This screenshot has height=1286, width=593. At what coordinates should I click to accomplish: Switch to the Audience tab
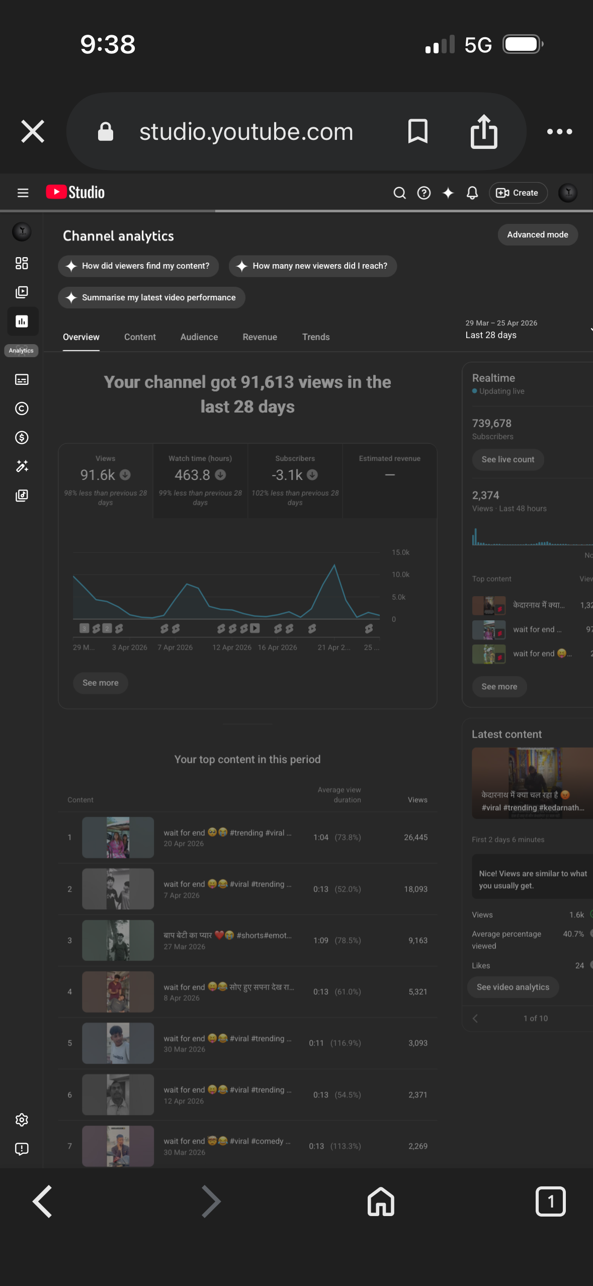(x=199, y=337)
